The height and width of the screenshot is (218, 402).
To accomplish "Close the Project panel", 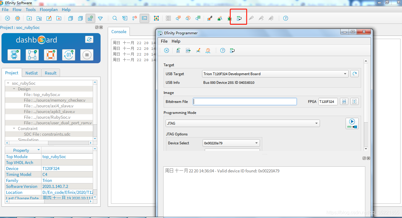I will [x=101, y=27].
